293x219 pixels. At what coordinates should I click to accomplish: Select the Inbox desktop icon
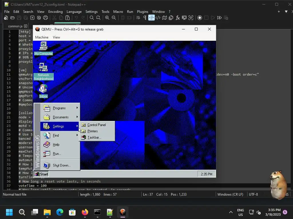click(x=43, y=91)
